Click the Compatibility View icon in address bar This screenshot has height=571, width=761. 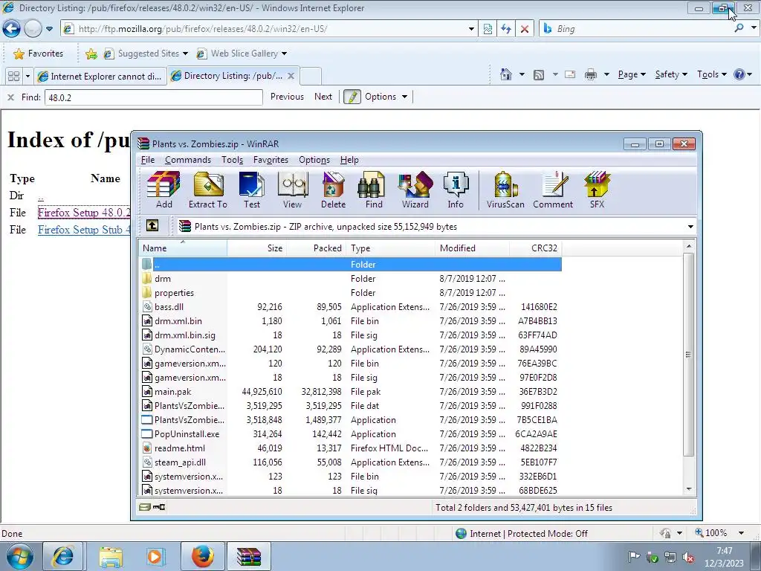point(488,29)
